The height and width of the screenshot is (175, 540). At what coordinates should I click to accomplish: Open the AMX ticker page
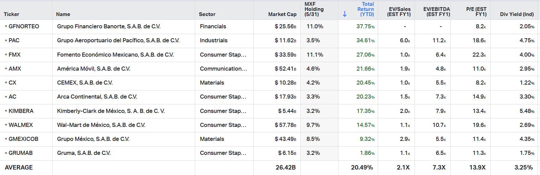pyautogui.click(x=15, y=69)
